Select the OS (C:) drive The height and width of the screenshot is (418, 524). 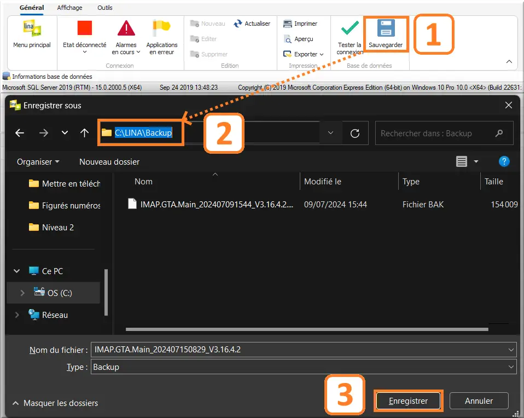tap(53, 293)
